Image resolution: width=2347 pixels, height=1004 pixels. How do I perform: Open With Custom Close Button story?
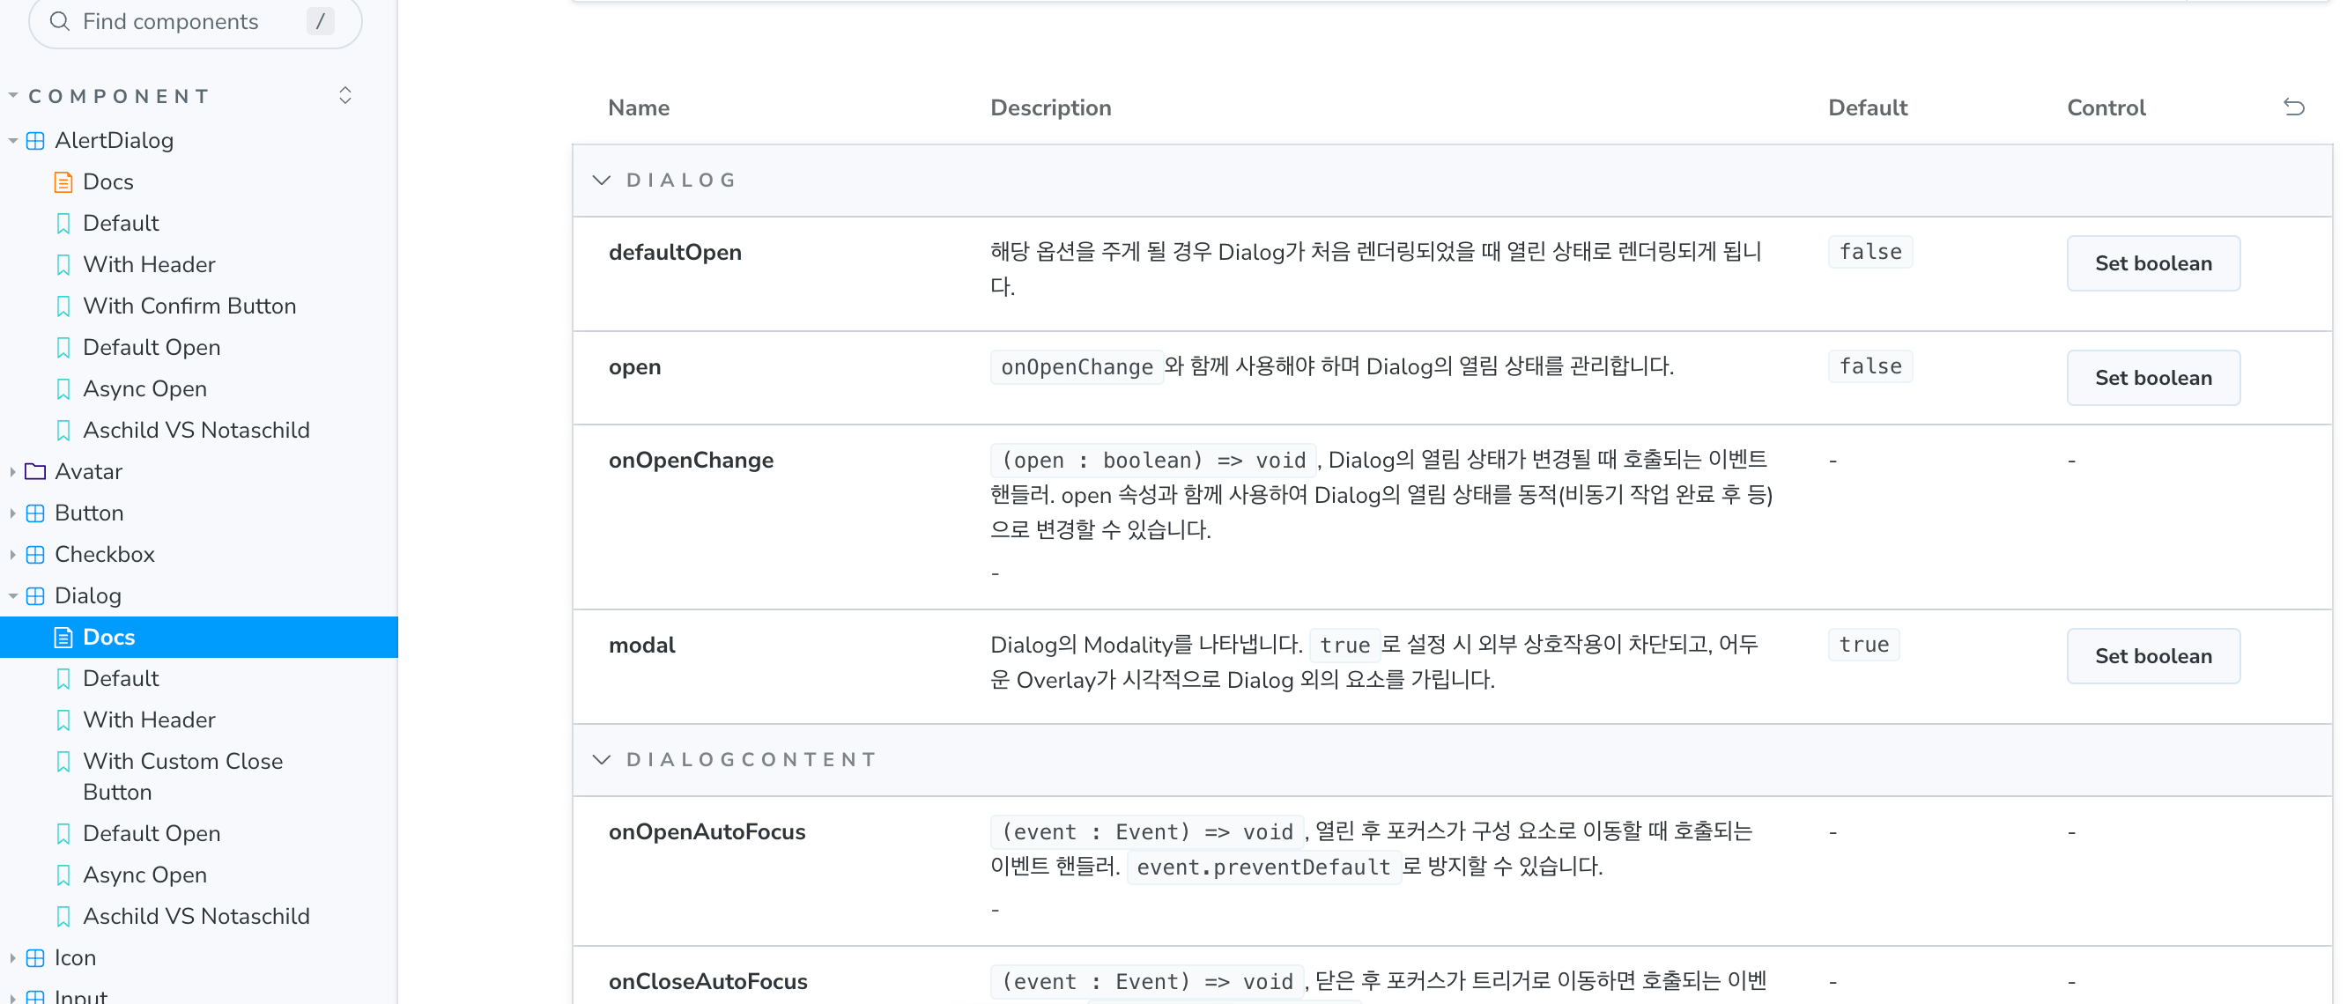(x=182, y=775)
